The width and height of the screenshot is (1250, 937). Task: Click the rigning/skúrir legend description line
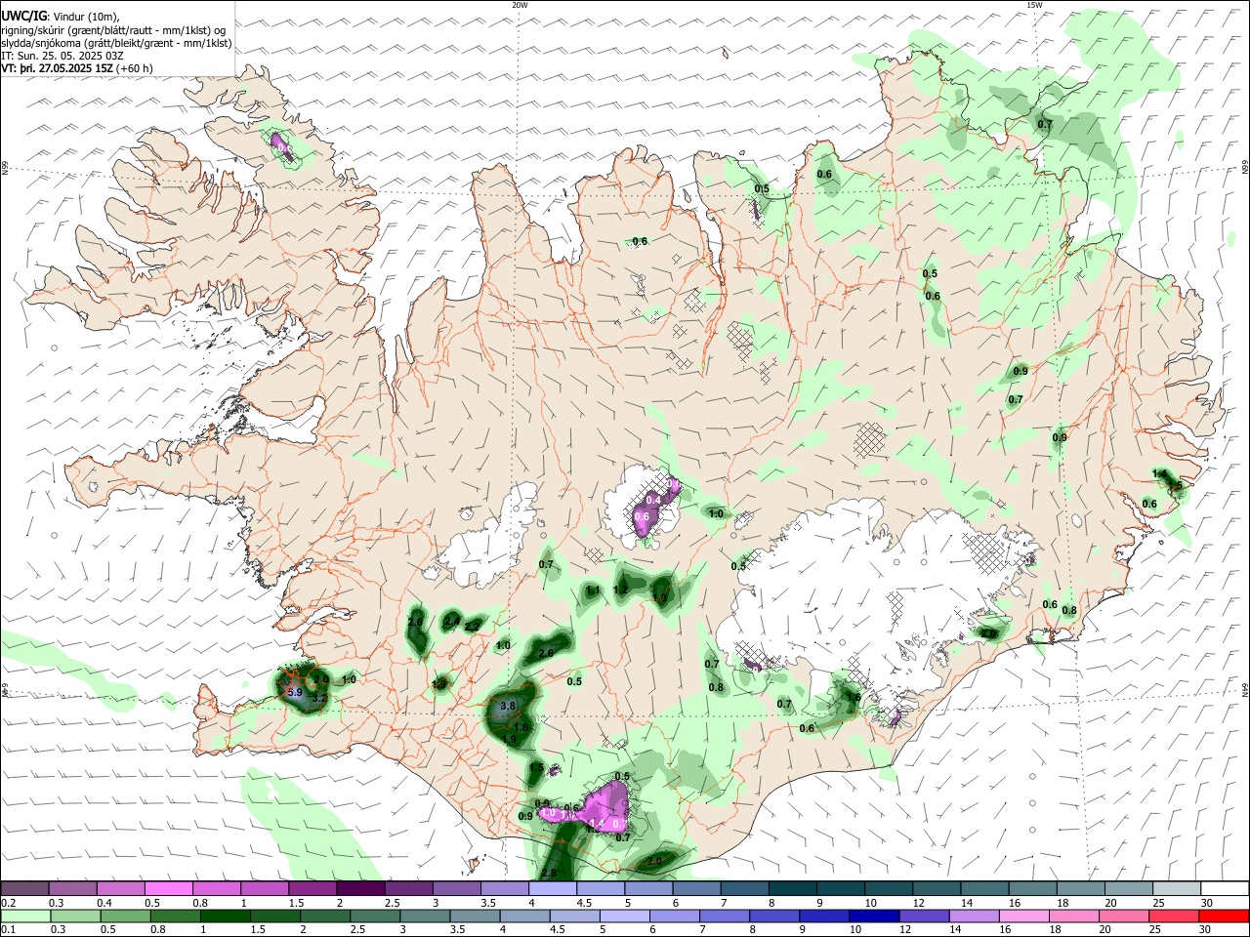tap(114, 29)
